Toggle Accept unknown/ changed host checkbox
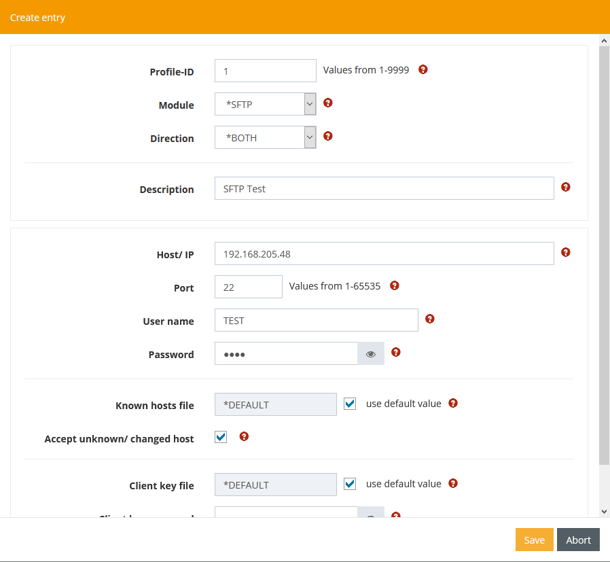Screen dimensions: 610x562 [x=221, y=437]
